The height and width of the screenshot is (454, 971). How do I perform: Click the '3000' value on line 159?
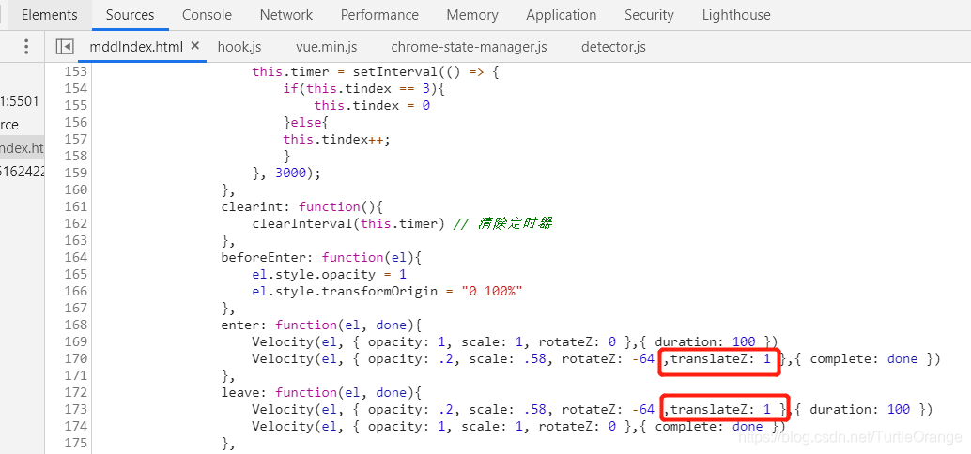tap(291, 174)
